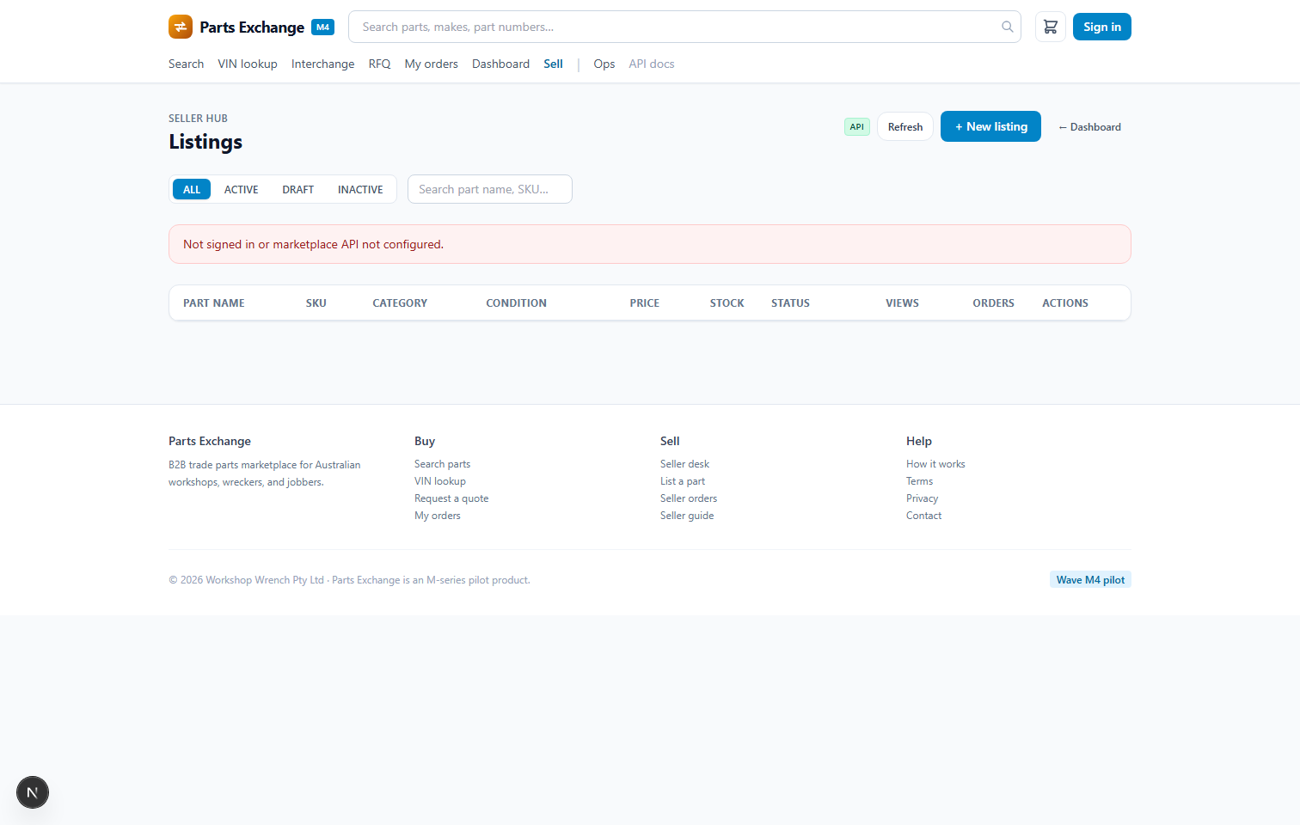This screenshot has height=825, width=1300.
Task: Go to Interchange in navigation
Action: pos(323,64)
